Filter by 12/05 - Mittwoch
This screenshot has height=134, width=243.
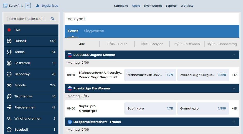(187, 44)
